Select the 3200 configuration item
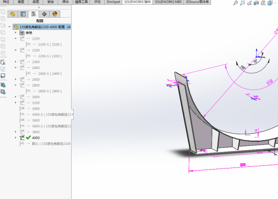The height and width of the screenshot is (199, 278). click(36, 103)
